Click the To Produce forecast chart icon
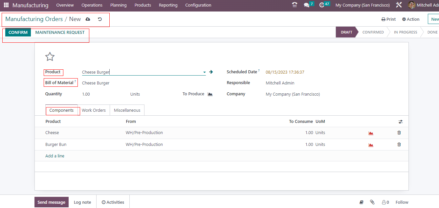This screenshot has width=439, height=208. click(210, 94)
